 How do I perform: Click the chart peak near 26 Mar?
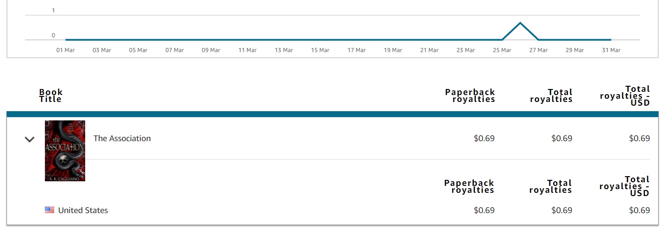tap(520, 23)
